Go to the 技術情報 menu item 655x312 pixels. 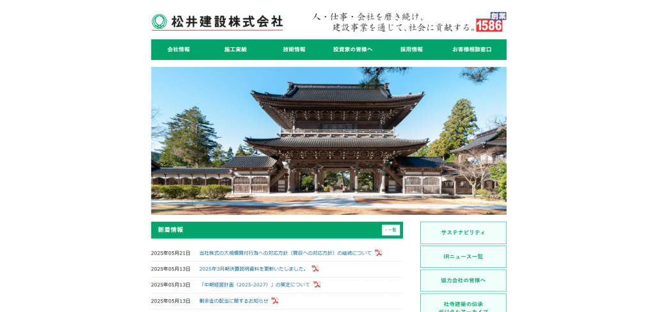pyautogui.click(x=294, y=50)
